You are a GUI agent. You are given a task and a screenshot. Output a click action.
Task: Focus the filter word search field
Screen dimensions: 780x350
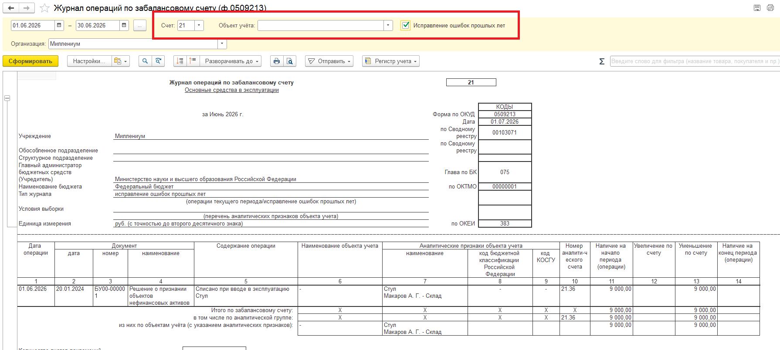[x=695, y=61]
